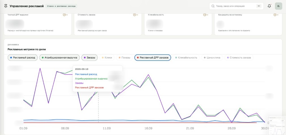Enable the Стоимость заказа series chip
The height and width of the screenshot is (135, 286).
(x=239, y=58)
